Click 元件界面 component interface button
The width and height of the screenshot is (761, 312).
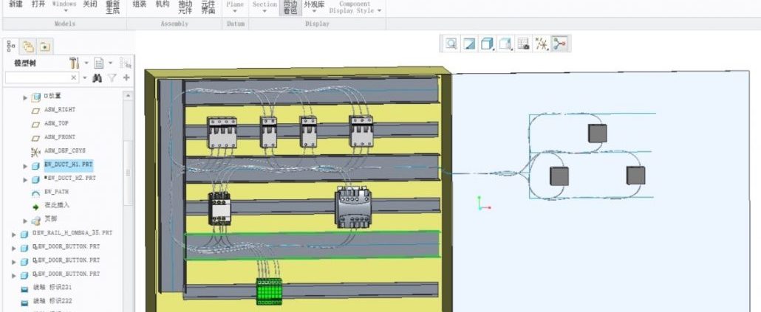(x=208, y=7)
